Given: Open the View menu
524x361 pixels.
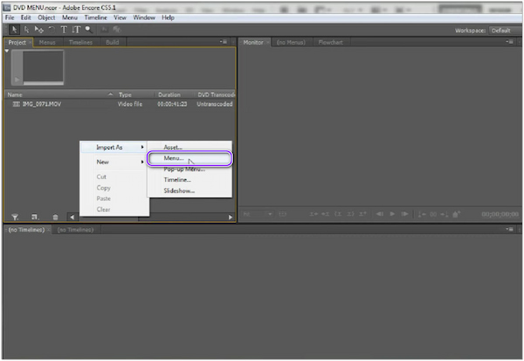Looking at the screenshot, I should pos(120,17).
